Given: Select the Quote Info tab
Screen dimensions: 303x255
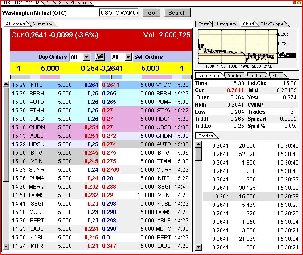Looking at the screenshot, I should 209,76.
